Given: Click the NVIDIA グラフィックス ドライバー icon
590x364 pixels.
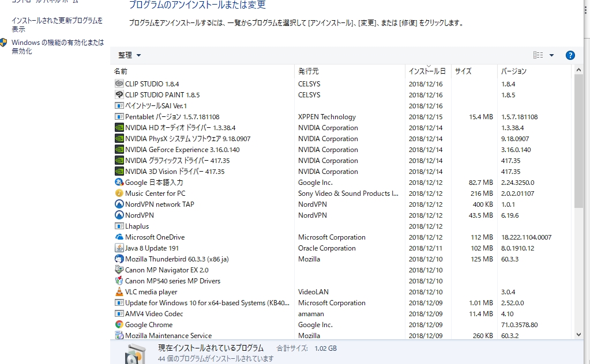Looking at the screenshot, I should (119, 160).
